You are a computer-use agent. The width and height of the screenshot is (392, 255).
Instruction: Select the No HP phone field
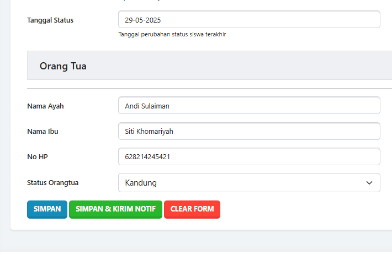(x=248, y=156)
